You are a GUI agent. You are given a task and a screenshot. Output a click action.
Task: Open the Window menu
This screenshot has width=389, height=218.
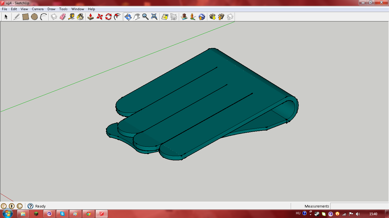tap(78, 9)
